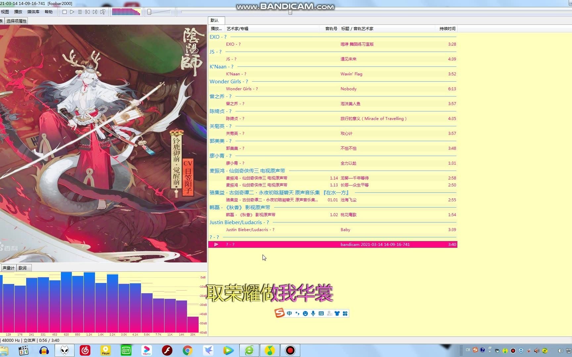Screen dimensions: 572x357
Task: Stop playback with the square Stop button
Action: coord(65,12)
